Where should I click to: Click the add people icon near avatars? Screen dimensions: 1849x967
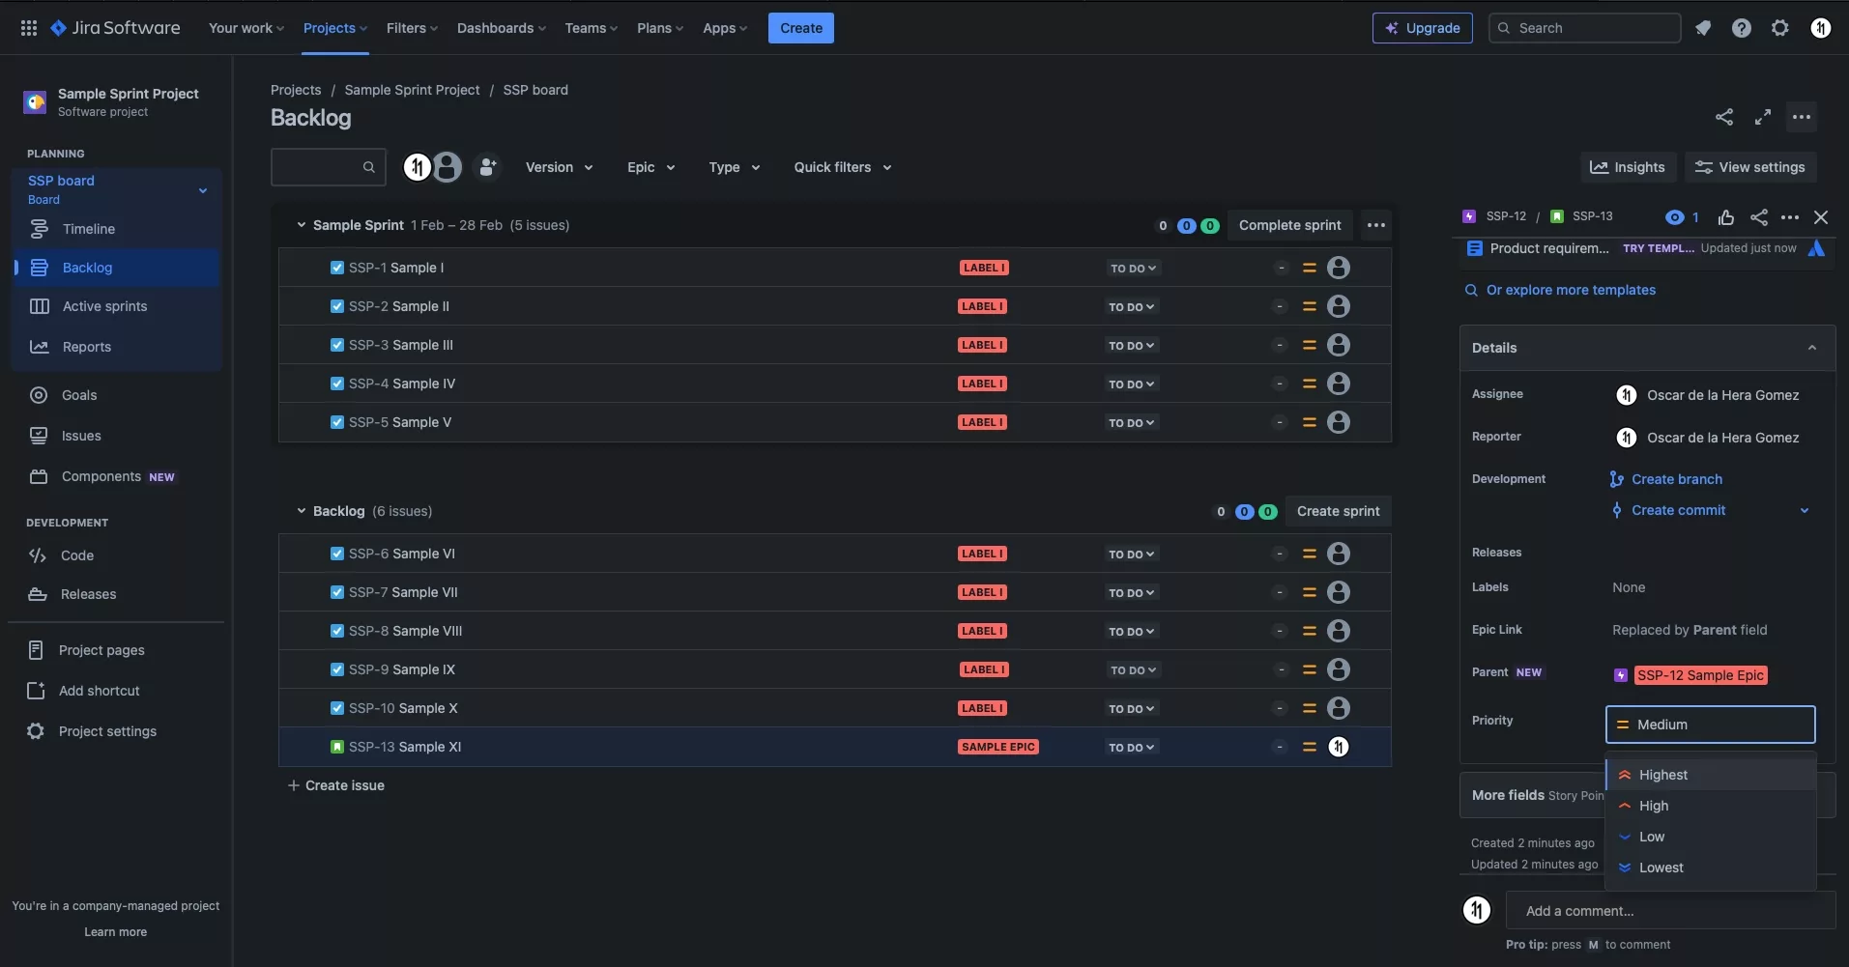click(488, 167)
